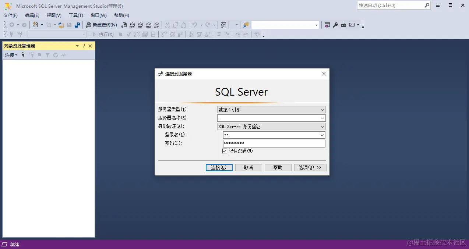The height and width of the screenshot is (249, 469).
Task: Click the XMLA query icon
Action: click(x=148, y=25)
